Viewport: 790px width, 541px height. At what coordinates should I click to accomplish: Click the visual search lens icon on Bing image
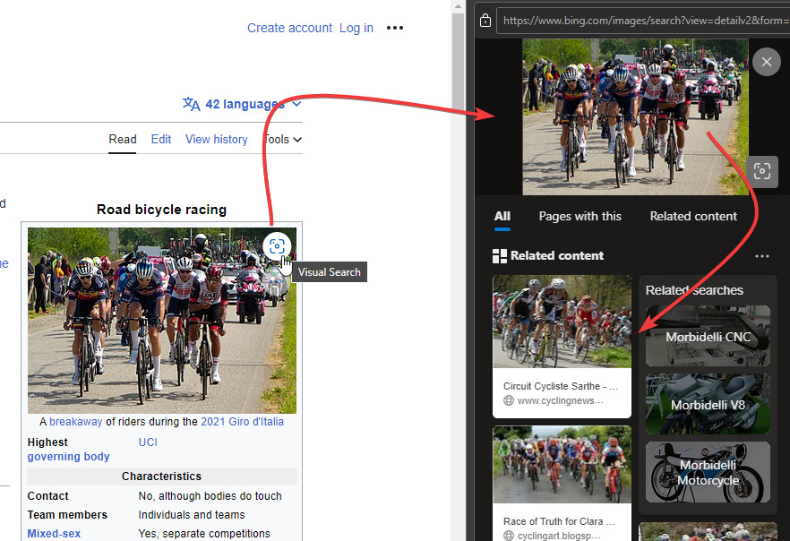762,171
